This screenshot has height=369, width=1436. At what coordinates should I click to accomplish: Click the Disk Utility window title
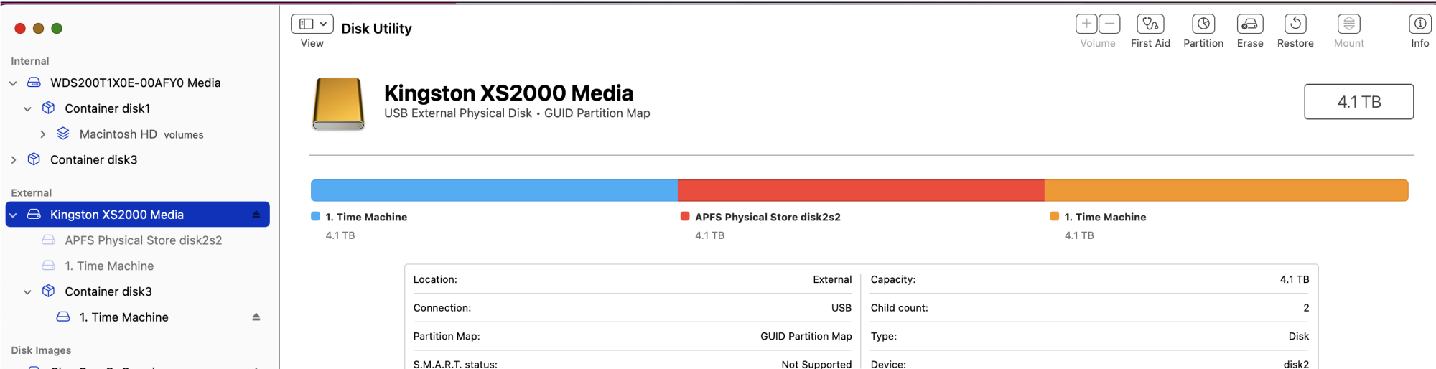coord(376,29)
